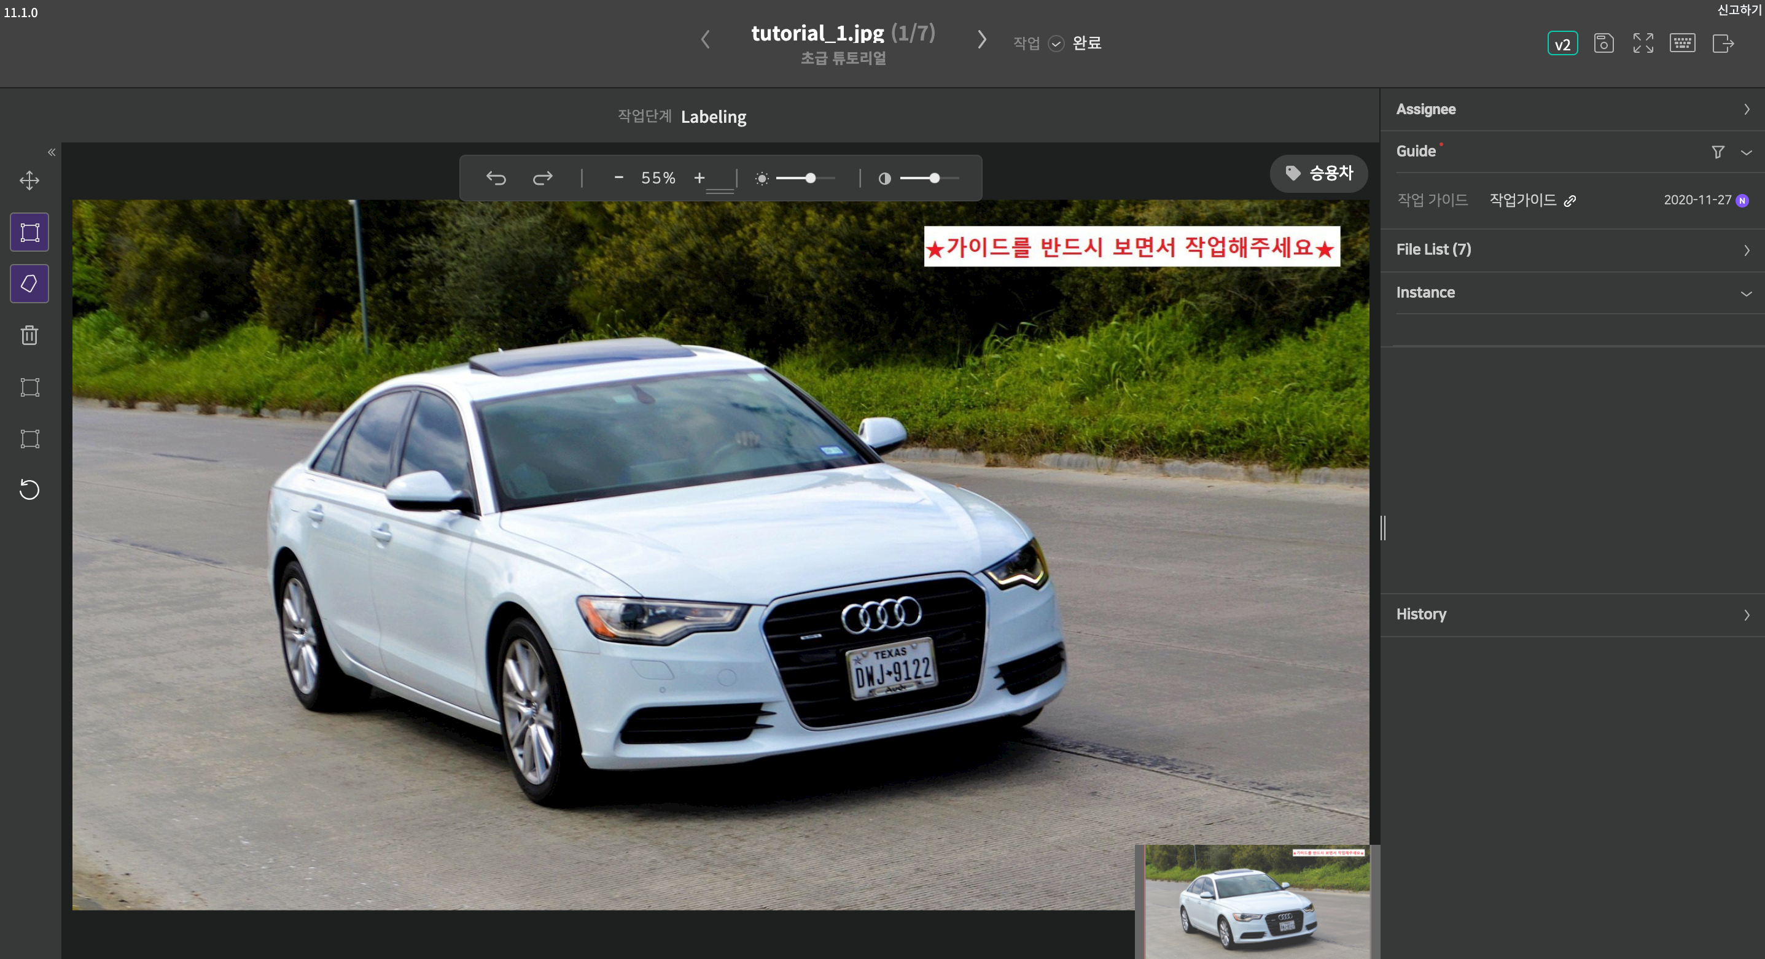Click the 2020-11-27 guide date
This screenshot has height=959, width=1765.
click(1697, 200)
